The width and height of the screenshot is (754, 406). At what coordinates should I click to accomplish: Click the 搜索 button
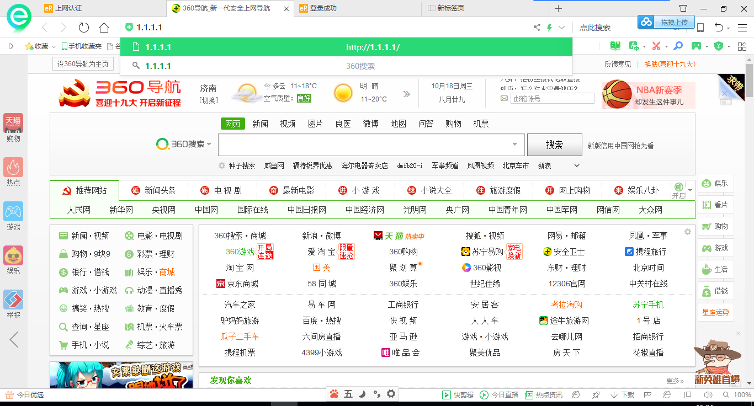(555, 145)
